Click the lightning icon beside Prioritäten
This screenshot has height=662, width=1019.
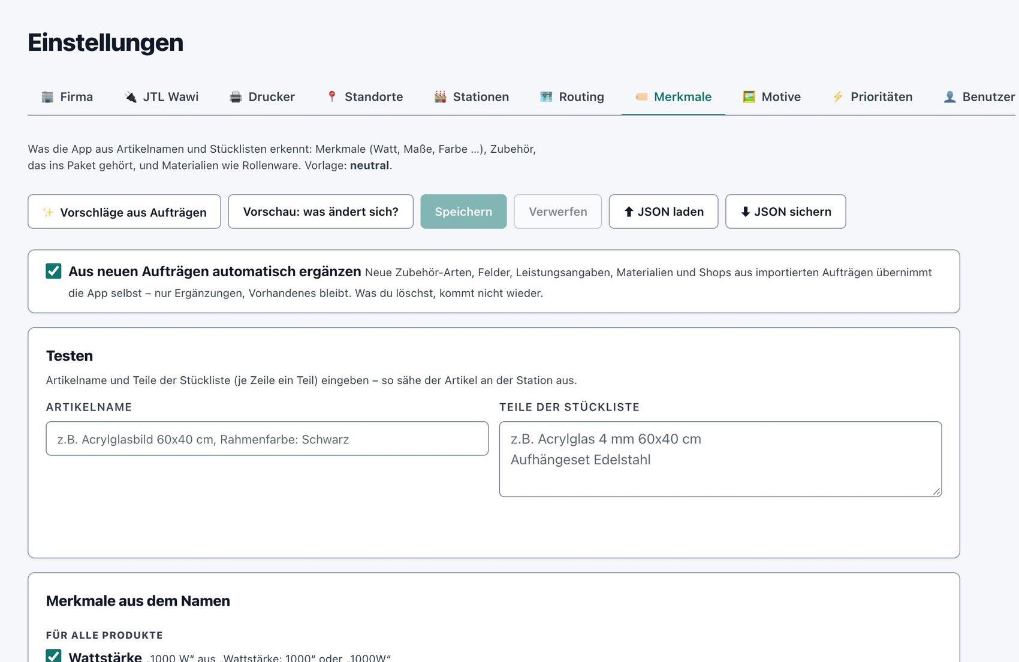point(838,97)
